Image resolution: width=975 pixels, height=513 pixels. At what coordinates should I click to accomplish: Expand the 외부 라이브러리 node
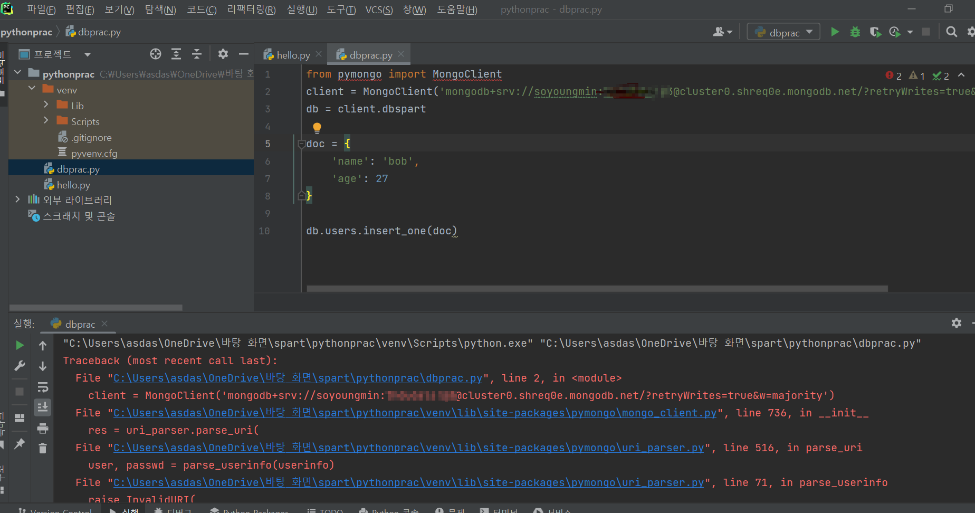(17, 199)
